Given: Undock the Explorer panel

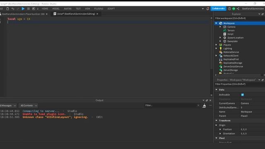Looking at the screenshot, I should pyautogui.click(x=263, y=14).
